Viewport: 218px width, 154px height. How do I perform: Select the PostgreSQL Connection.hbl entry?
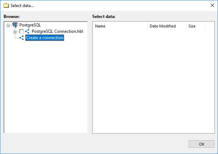point(57,31)
